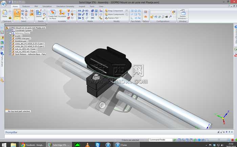Expand the Coordinate Systems tree node
Viewport: 237px width, 147px height.
pos(7,31)
